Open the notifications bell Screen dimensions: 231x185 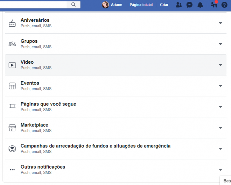pos(200,5)
